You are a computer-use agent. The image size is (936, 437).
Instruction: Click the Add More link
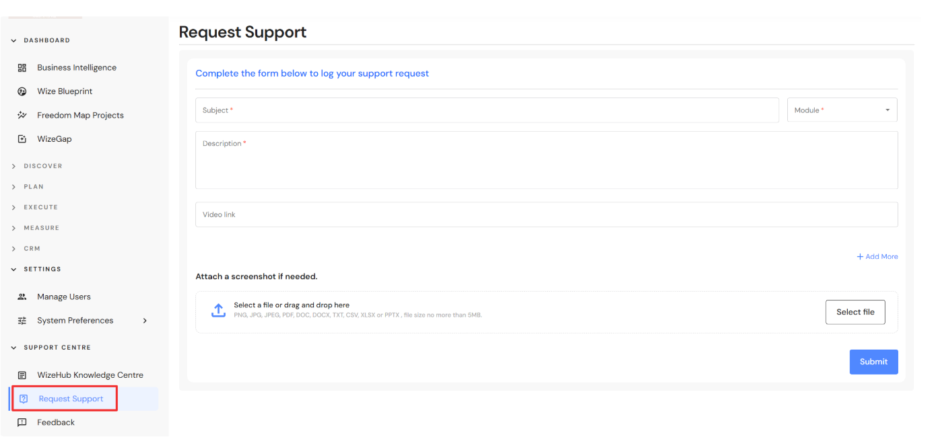(x=877, y=257)
